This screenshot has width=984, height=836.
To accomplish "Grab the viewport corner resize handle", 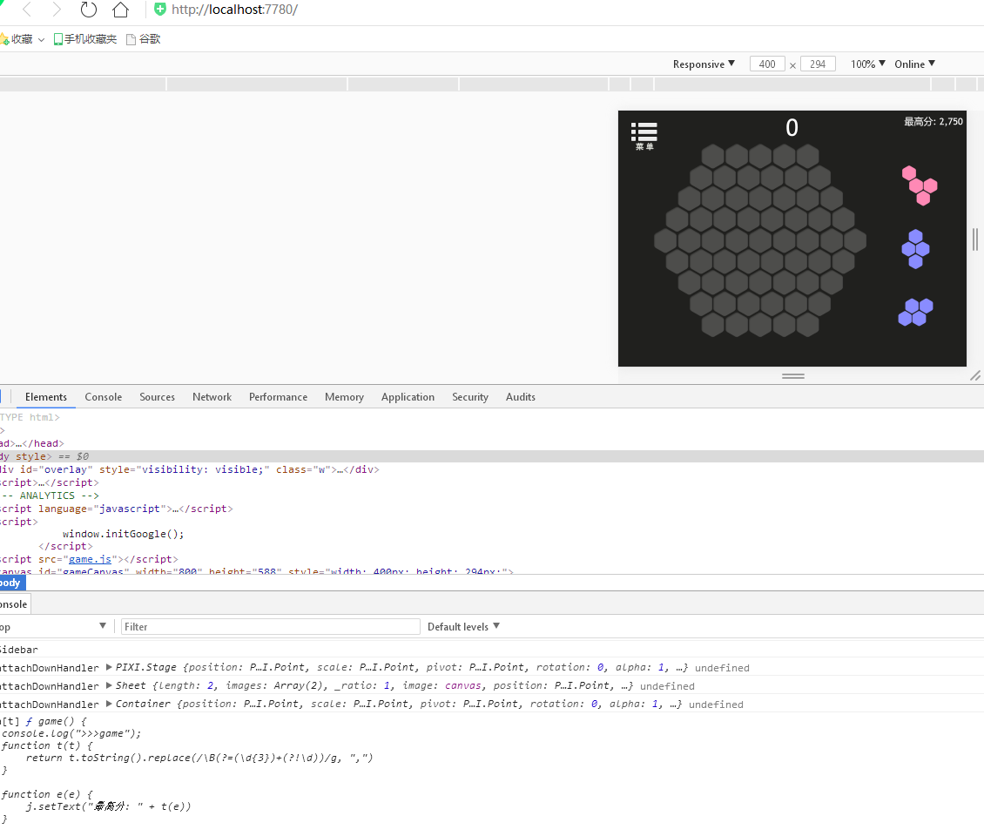I will coord(975,375).
